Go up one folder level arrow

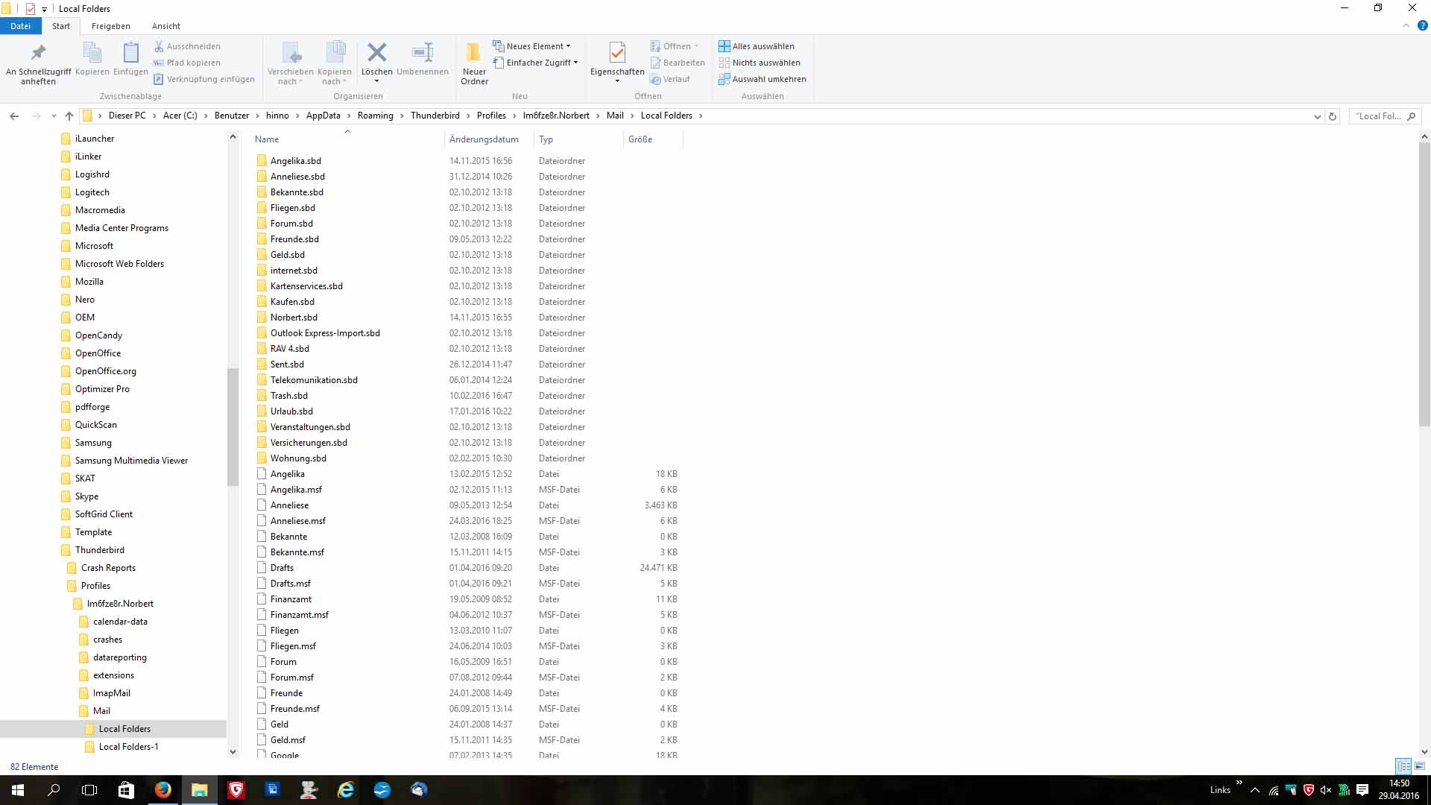click(x=69, y=116)
